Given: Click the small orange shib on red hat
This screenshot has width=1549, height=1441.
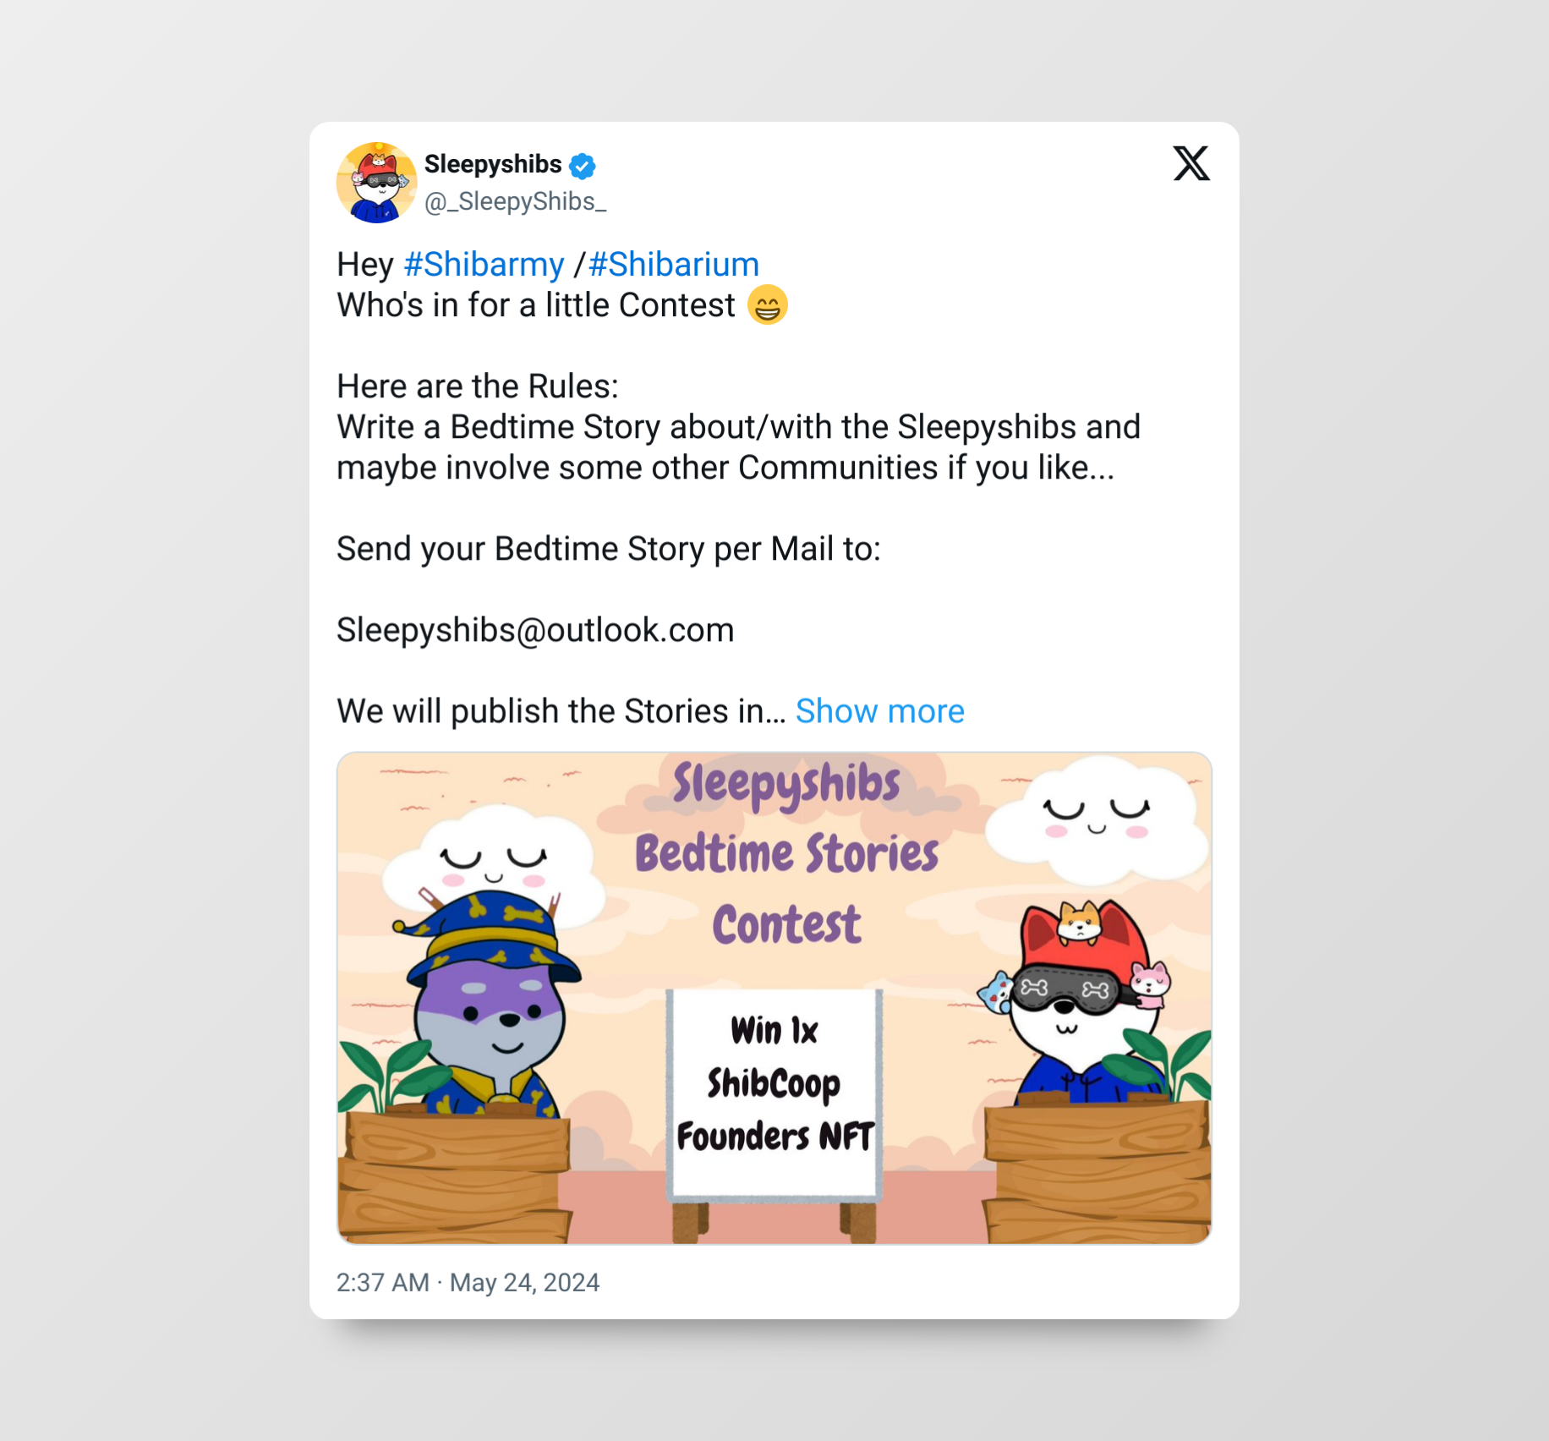Looking at the screenshot, I should tap(1080, 920).
